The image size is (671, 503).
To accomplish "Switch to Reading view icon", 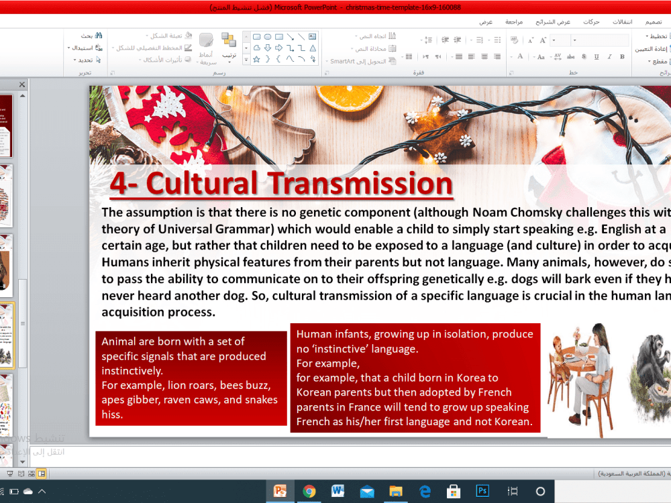I will [21, 473].
